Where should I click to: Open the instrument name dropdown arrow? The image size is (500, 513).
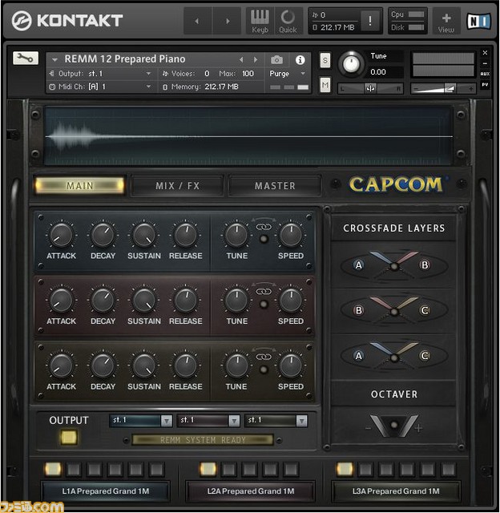point(54,60)
